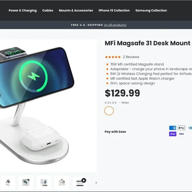Image resolution: width=192 pixels, height=192 pixels.
Task: Select the third product thumbnail
Action: [x=44, y=183]
